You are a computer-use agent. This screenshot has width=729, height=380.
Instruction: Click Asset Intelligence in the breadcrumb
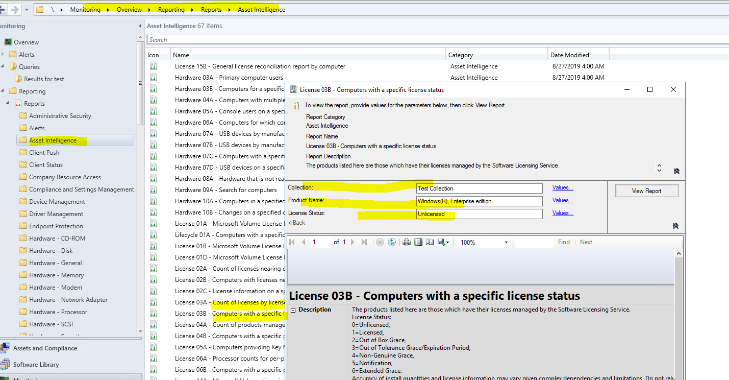click(262, 9)
